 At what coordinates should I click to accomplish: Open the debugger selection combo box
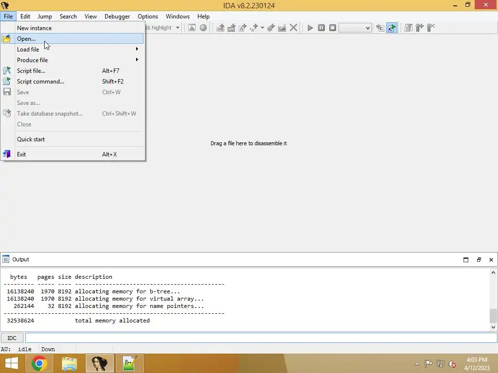[355, 28]
